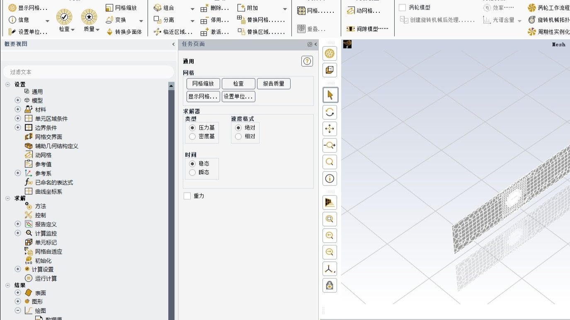Open the 组合 dropdown arrow
The height and width of the screenshot is (320, 570).
point(192,8)
